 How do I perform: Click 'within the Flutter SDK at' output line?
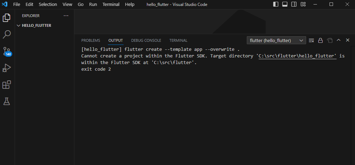click(139, 63)
